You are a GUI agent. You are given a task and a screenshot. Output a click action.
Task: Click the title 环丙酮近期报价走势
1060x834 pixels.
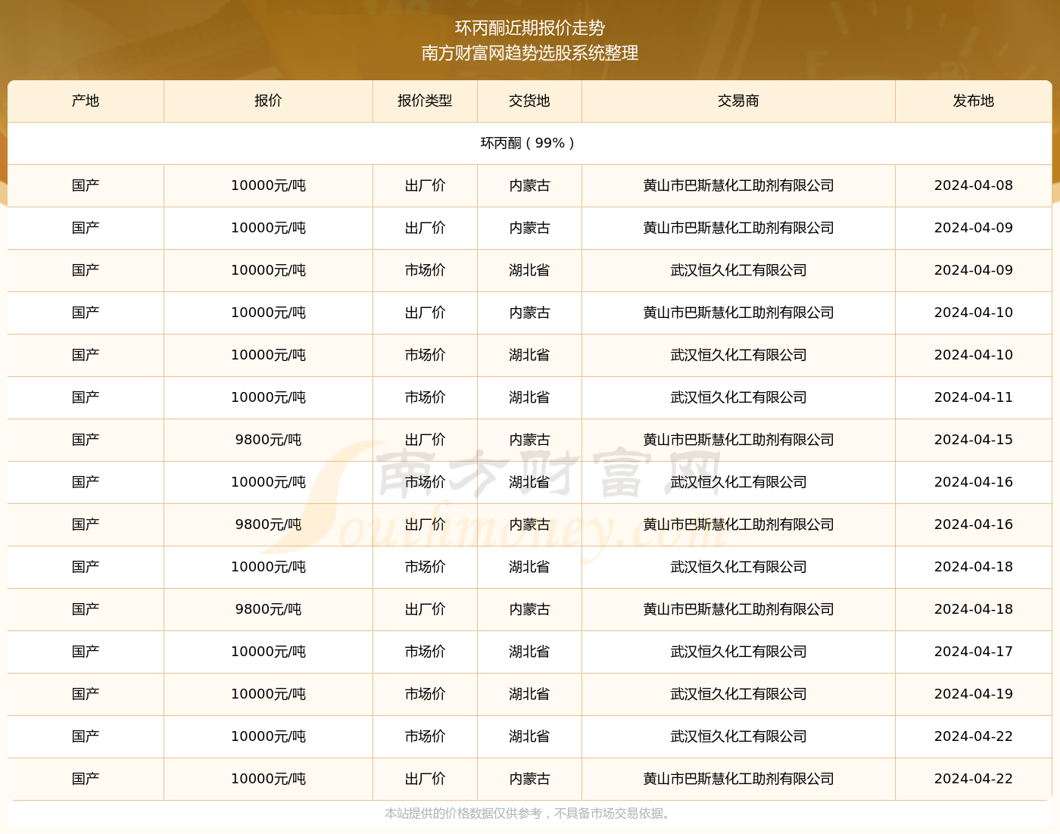530,28
